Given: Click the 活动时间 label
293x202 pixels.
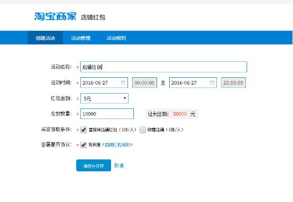Looking at the screenshot, I should pos(61,82).
